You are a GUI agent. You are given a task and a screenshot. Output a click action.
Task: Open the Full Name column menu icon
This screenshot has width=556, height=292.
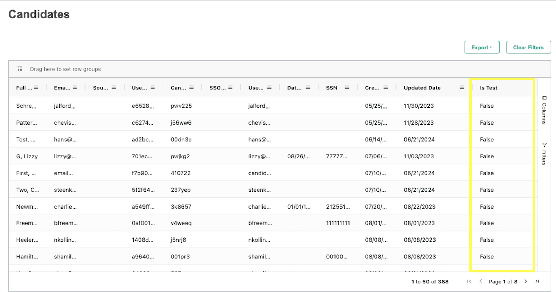[36, 87]
